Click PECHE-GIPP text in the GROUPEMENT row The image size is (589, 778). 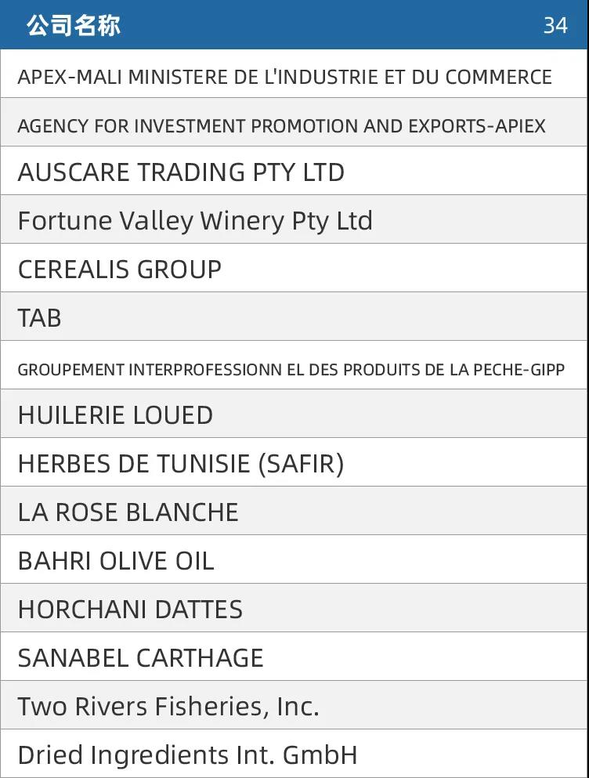(519, 370)
